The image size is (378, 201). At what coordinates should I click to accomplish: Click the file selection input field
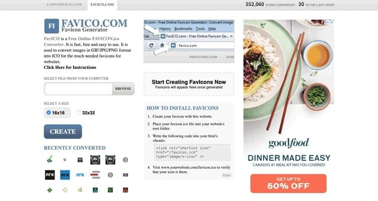click(78, 89)
